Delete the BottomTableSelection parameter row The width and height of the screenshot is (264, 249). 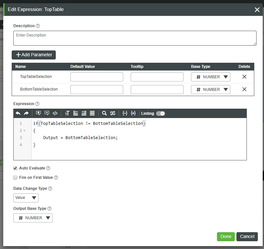tap(244, 89)
